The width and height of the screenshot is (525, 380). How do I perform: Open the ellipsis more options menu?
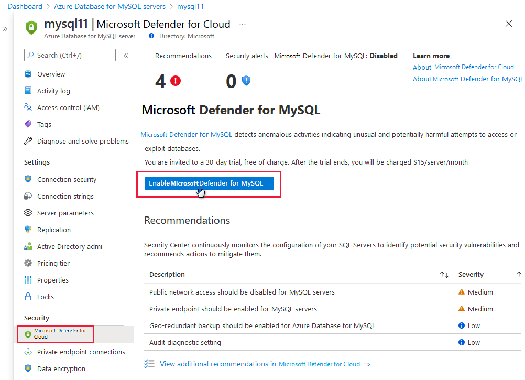click(x=242, y=25)
